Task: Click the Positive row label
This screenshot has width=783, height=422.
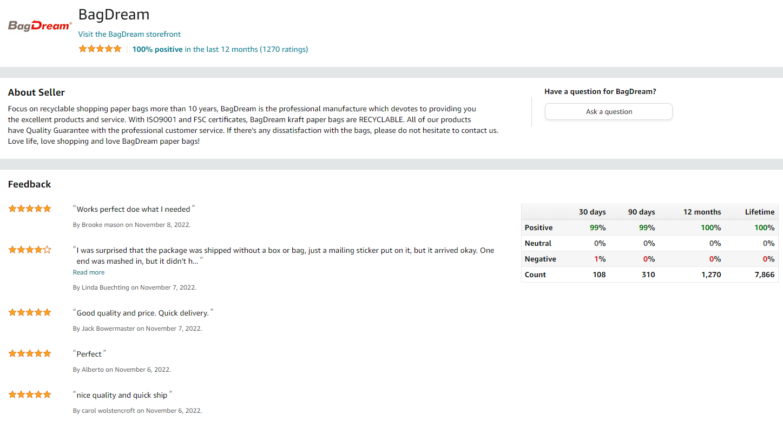Action: point(538,227)
